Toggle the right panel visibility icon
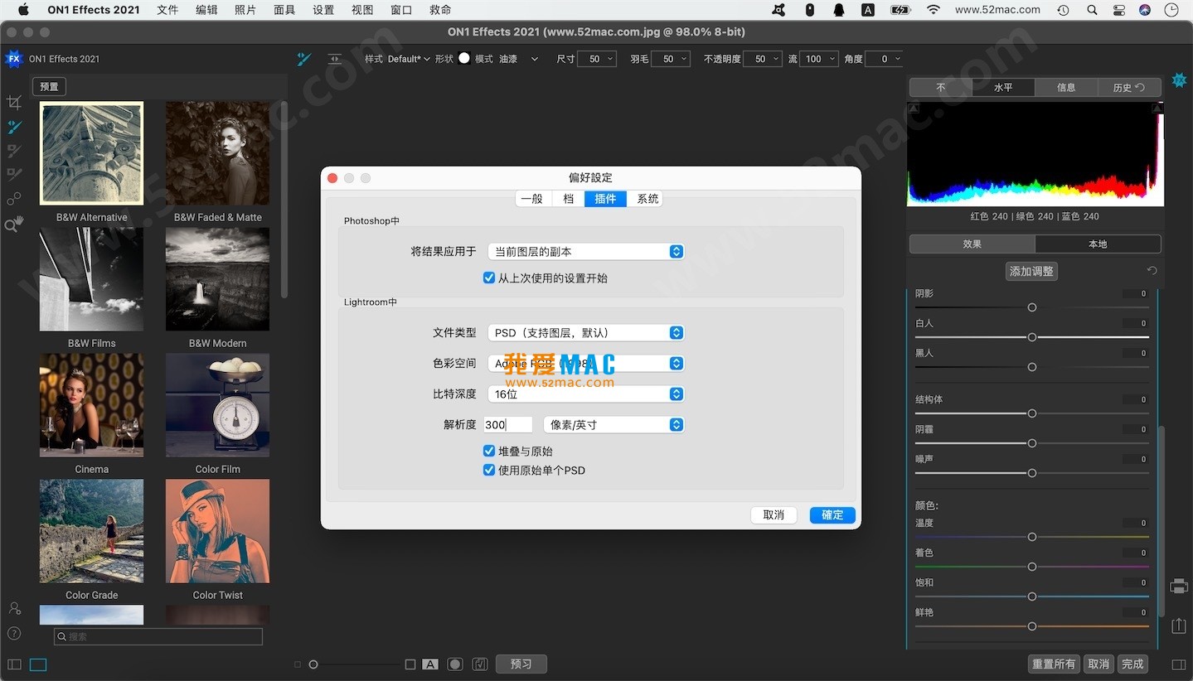Screen dimensions: 1193x681 click(1179, 664)
